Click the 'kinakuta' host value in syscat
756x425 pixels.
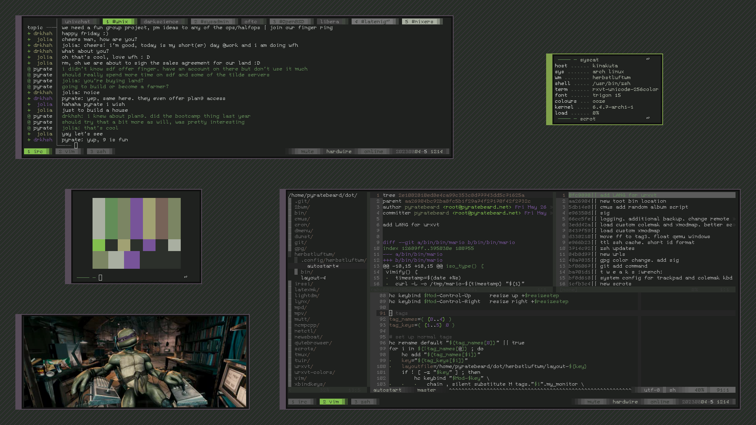click(x=605, y=66)
